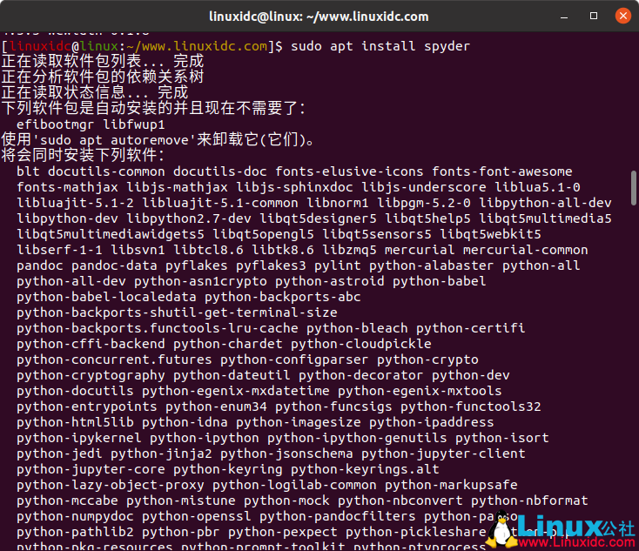
Task: Click the package python-cryptography
Action: (x=91, y=375)
